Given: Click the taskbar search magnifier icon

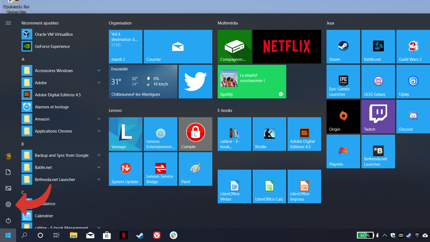Looking at the screenshot, I should click(x=24, y=235).
